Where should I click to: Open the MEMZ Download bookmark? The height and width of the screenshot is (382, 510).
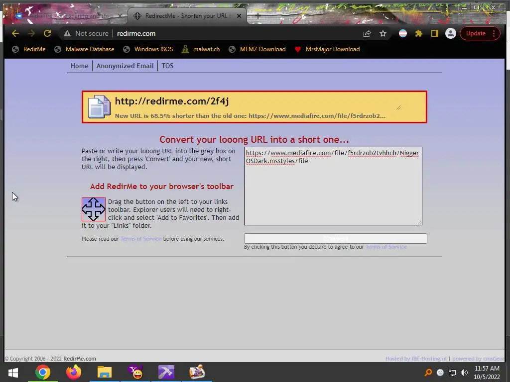[257, 49]
